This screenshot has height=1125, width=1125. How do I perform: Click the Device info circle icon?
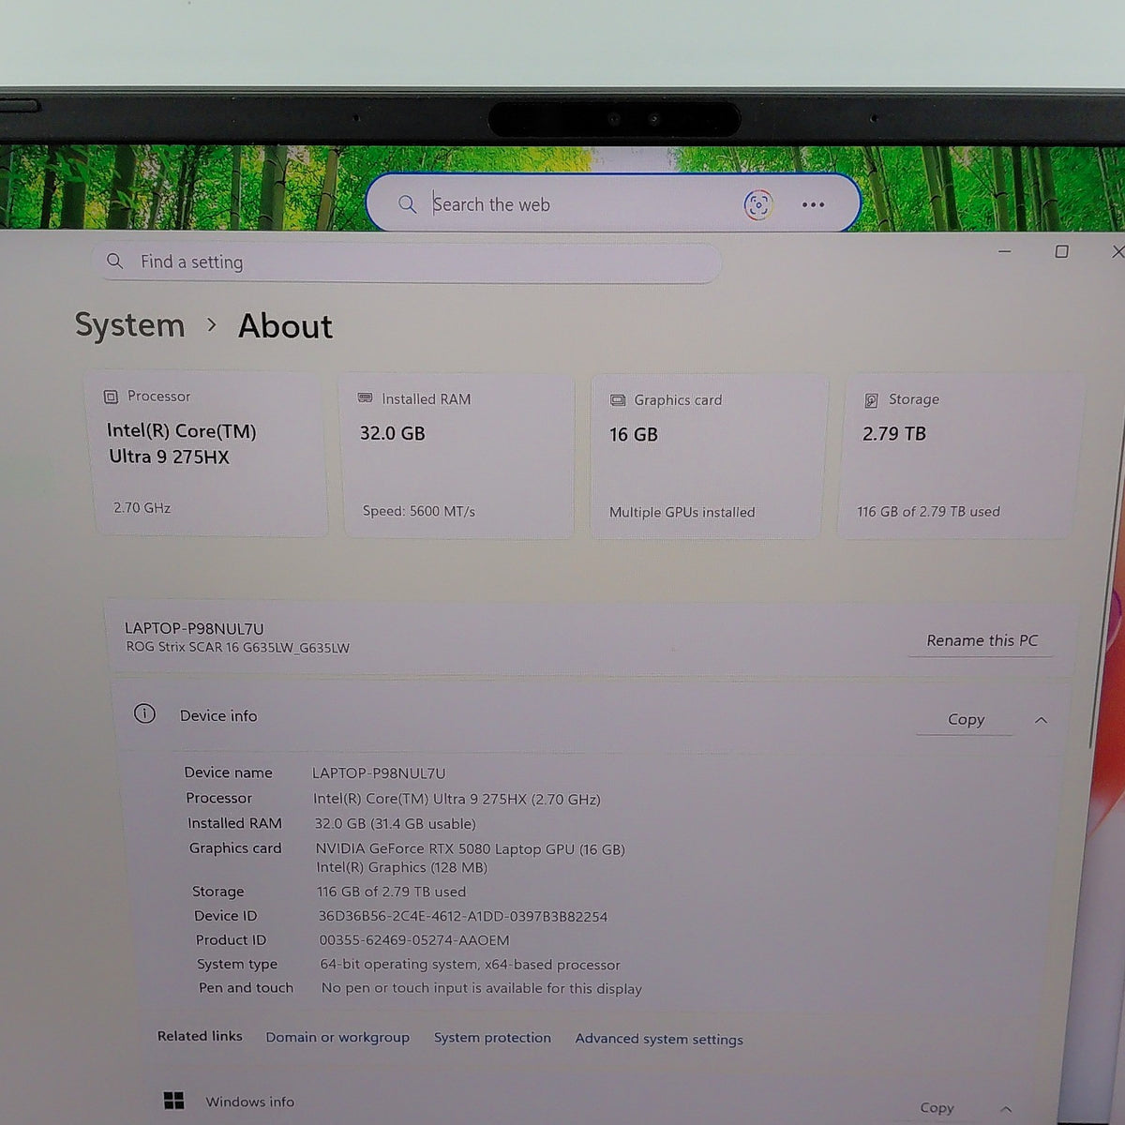(x=144, y=713)
